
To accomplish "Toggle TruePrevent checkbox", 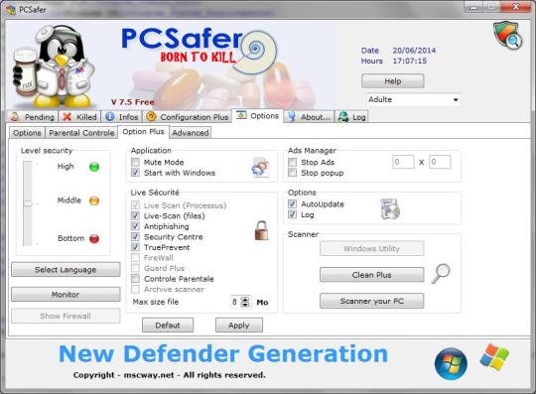I will coord(135,247).
